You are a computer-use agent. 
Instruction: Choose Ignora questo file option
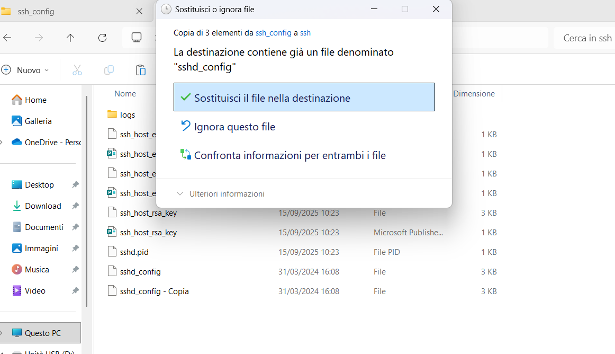(234, 127)
